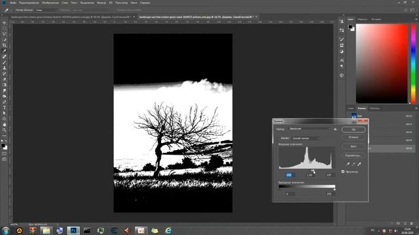Open the Channel dropdown in Levels
The width and height of the screenshot is (419, 235).
[306, 138]
